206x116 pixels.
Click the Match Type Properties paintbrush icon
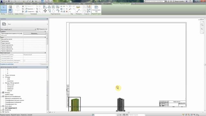23,12
